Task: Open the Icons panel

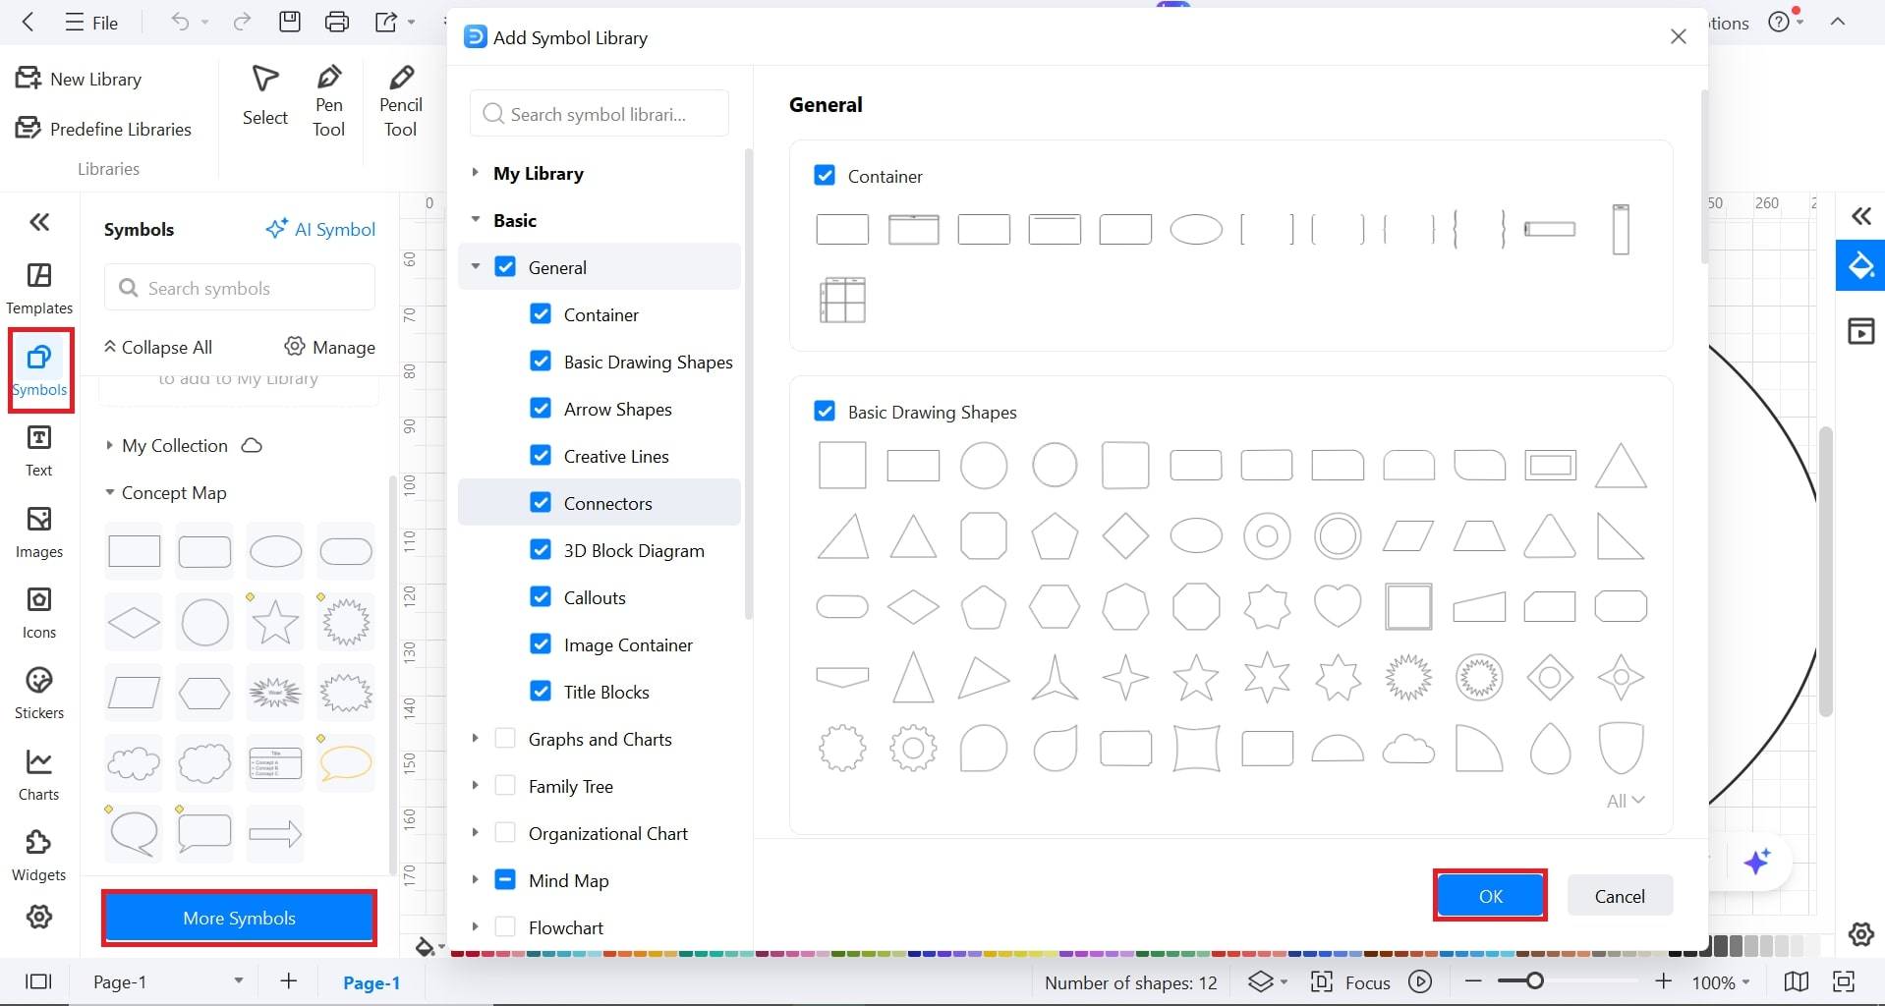Action: [39, 613]
